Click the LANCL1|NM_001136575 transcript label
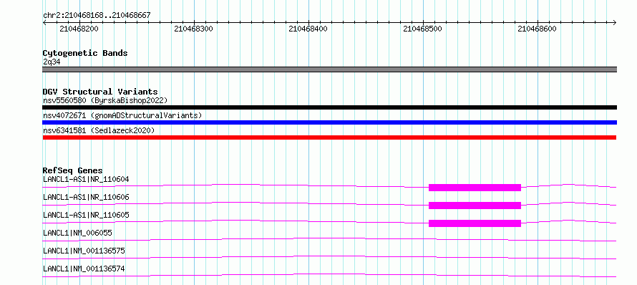 pos(84,251)
